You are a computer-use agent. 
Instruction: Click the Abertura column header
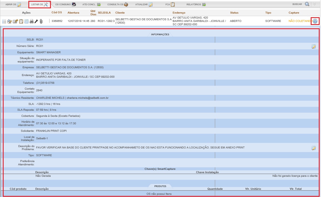[73, 13]
